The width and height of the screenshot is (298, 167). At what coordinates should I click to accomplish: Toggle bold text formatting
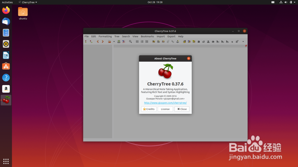198,42
